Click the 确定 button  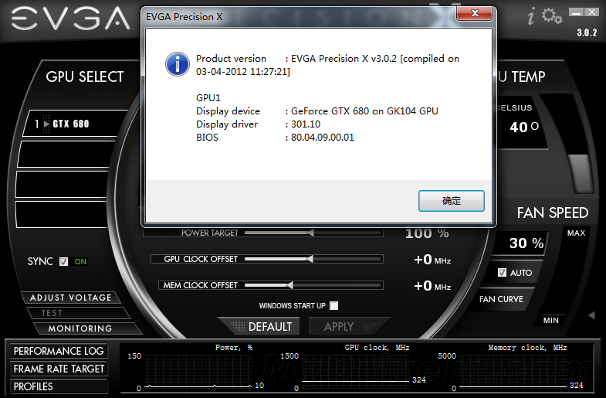pyautogui.click(x=451, y=201)
